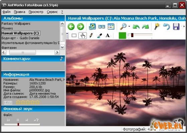Toggle the hand pan tool
Viewport: 187px width, 133px height.
(82, 35)
